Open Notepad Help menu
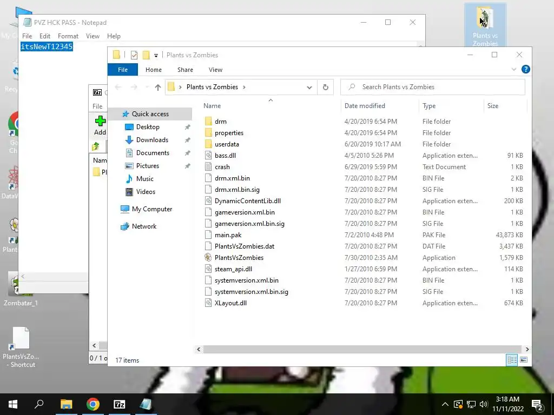The width and height of the screenshot is (554, 415). pos(114,36)
